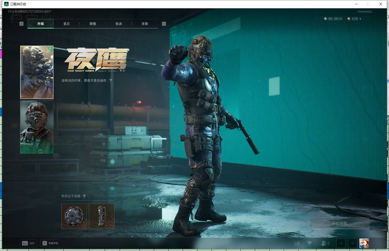The image size is (389, 251).
Task: Open the flag icon in bottom bar
Action: click(310, 243)
